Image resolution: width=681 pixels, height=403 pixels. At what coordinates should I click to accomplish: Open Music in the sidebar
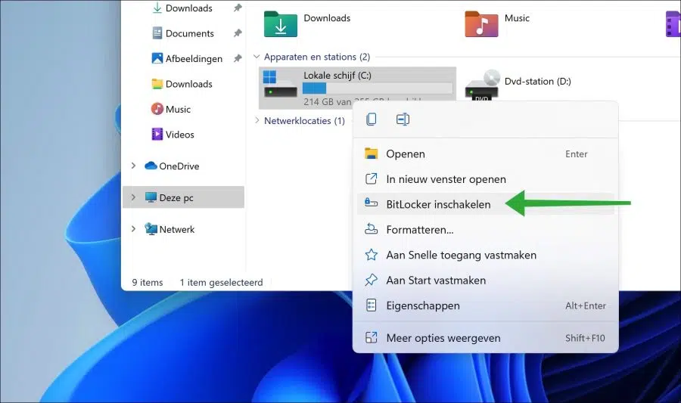tap(171, 110)
